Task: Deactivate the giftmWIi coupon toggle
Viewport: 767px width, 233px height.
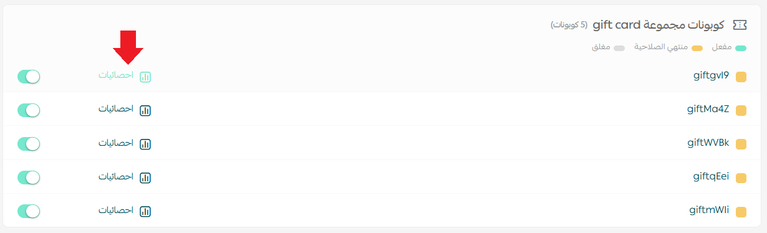Action: [29, 211]
